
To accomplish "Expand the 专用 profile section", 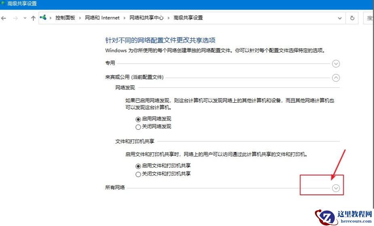I will tap(336, 63).
